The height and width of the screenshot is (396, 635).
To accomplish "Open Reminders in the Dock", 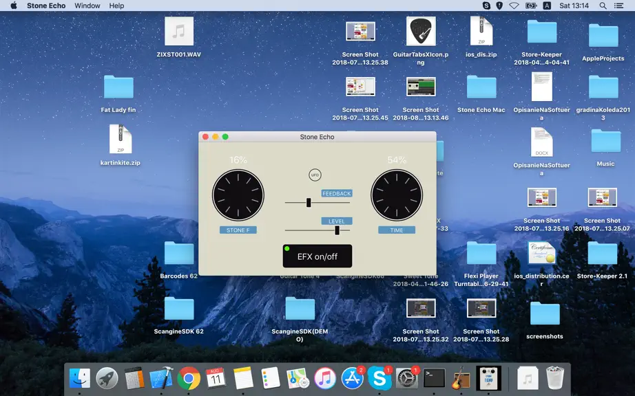I will [271, 379].
